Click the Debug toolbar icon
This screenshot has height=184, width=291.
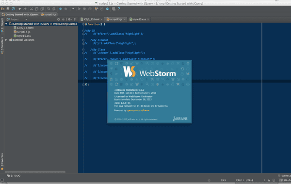85,9
